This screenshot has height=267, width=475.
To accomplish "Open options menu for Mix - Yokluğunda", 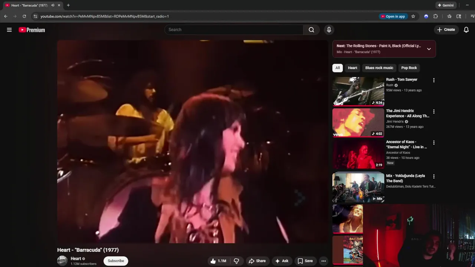I will [433, 177].
